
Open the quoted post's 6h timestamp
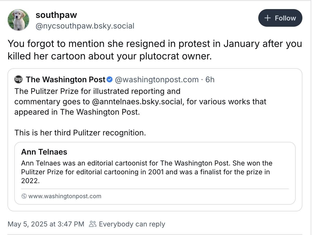[210, 79]
